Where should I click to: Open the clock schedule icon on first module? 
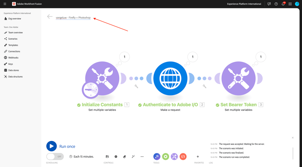90,90
